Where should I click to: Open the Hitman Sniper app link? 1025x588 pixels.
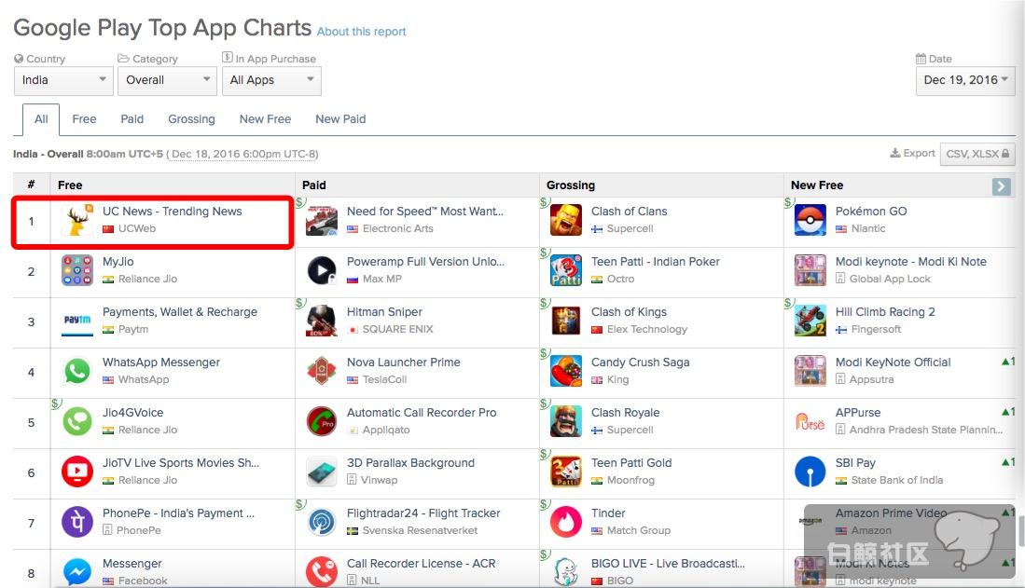tap(384, 312)
